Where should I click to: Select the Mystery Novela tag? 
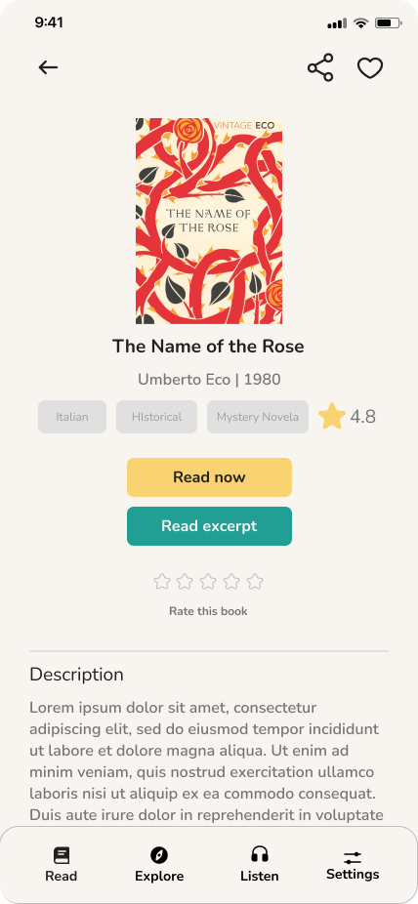pyautogui.click(x=258, y=417)
